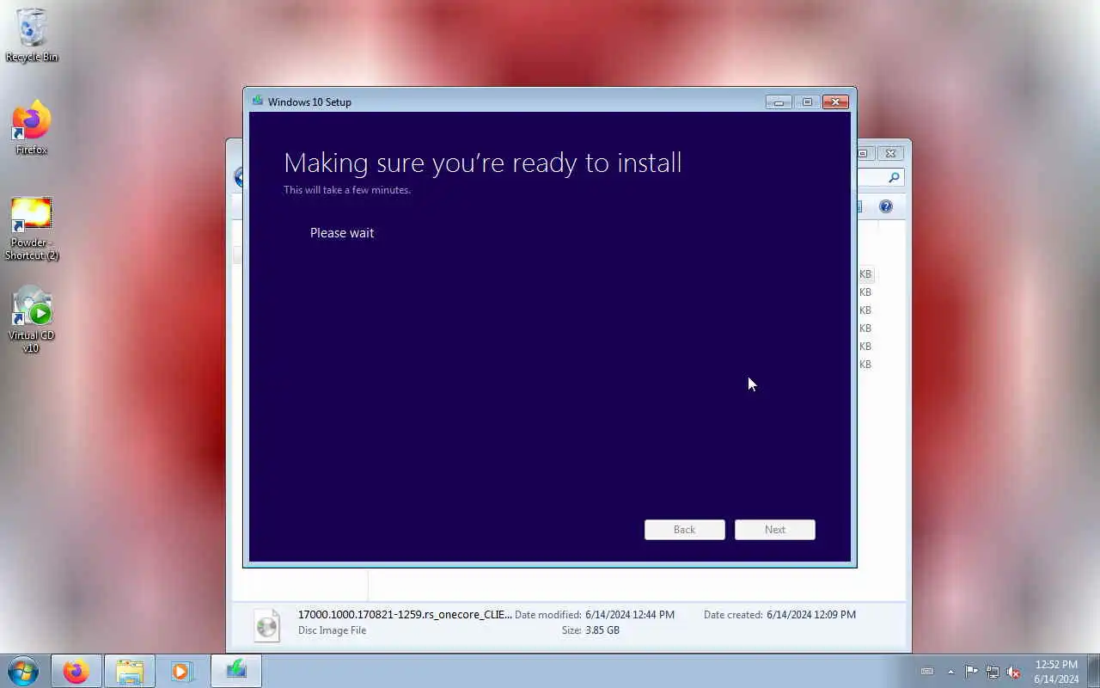Image resolution: width=1100 pixels, height=688 pixels.
Task: Click the disc image file icon in details pane
Action: click(x=267, y=624)
